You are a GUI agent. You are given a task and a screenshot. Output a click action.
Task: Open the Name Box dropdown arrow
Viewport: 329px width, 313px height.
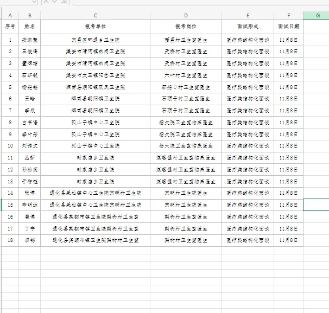tap(34, 2)
